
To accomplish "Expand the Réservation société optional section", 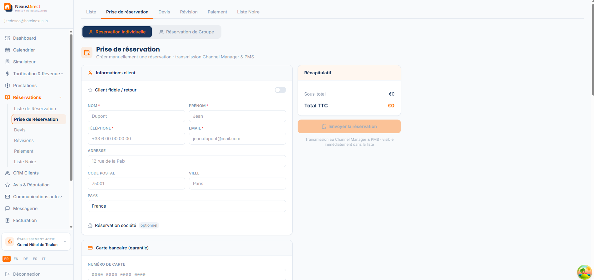I will [124, 225].
